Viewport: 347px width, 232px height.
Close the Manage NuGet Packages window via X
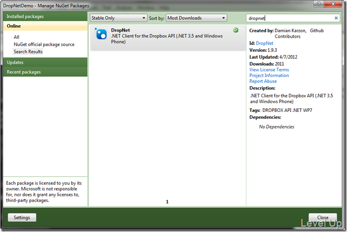pos(333,4)
